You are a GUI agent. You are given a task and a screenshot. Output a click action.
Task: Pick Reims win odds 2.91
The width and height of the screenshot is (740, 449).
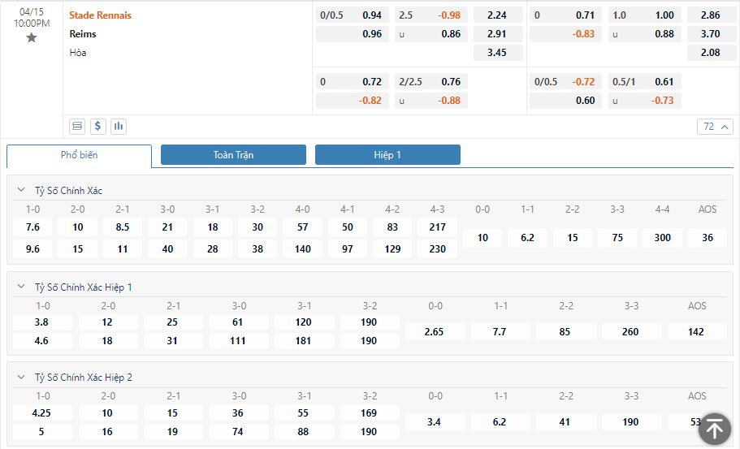click(x=498, y=34)
